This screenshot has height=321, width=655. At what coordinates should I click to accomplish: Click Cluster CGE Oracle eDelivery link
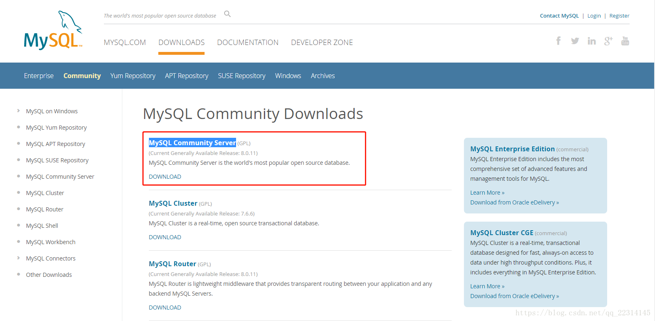514,296
